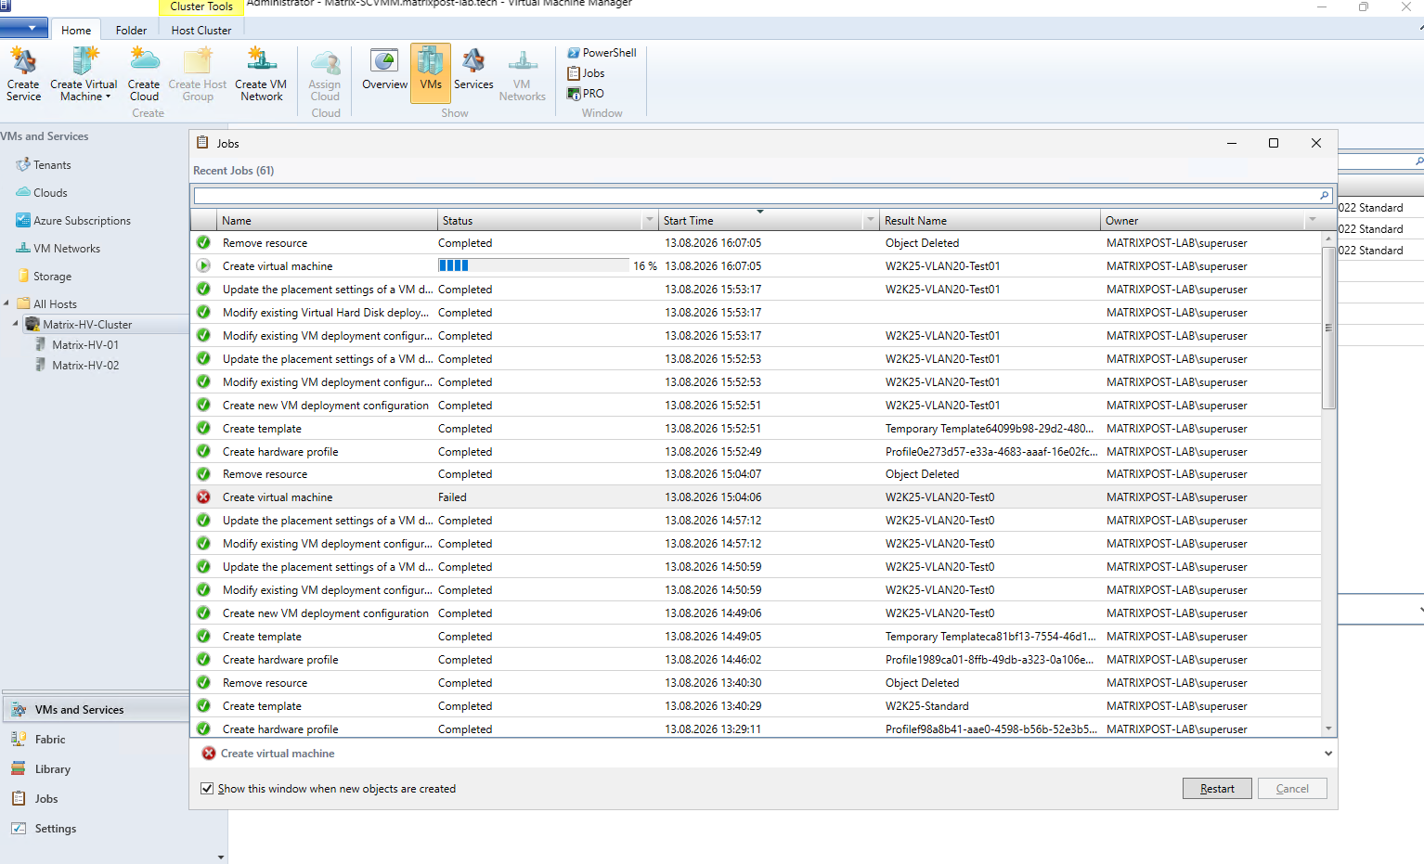Maximize the Jobs window
1424x864 pixels.
(x=1274, y=143)
